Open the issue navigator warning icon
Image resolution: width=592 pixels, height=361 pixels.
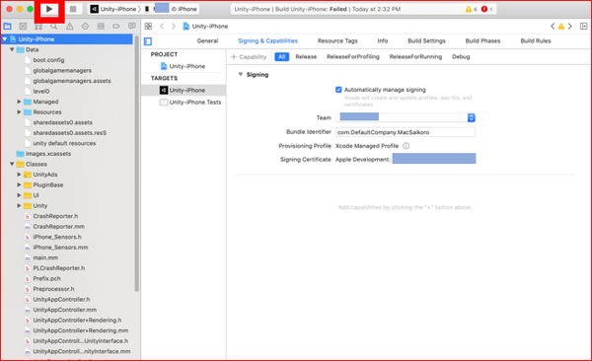tap(69, 26)
